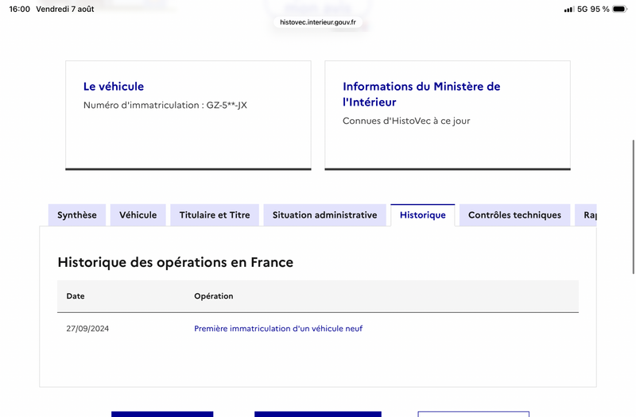Click the Connues d'HistoVec à ce jour text
The width and height of the screenshot is (636, 417).
coord(406,122)
